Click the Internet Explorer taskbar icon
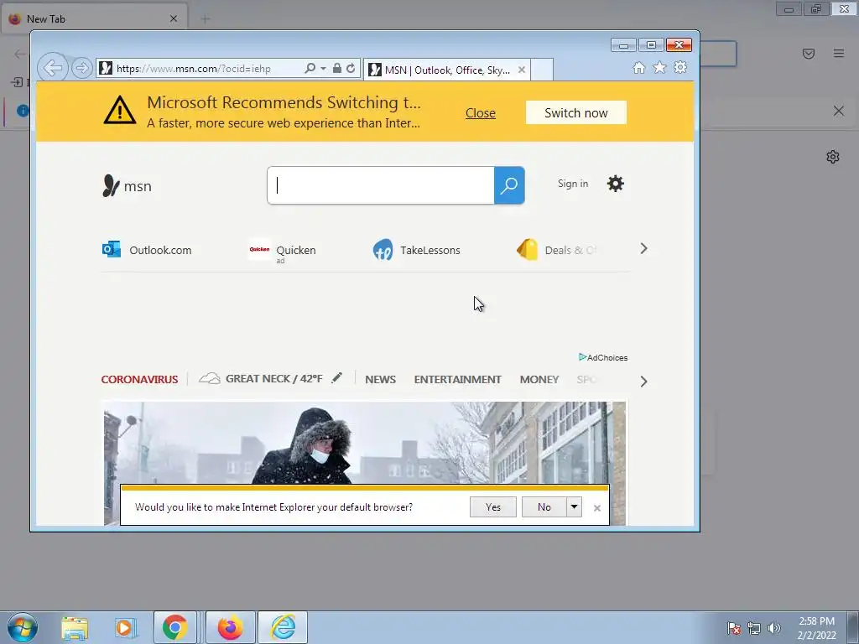This screenshot has width=859, height=644. 283,627
